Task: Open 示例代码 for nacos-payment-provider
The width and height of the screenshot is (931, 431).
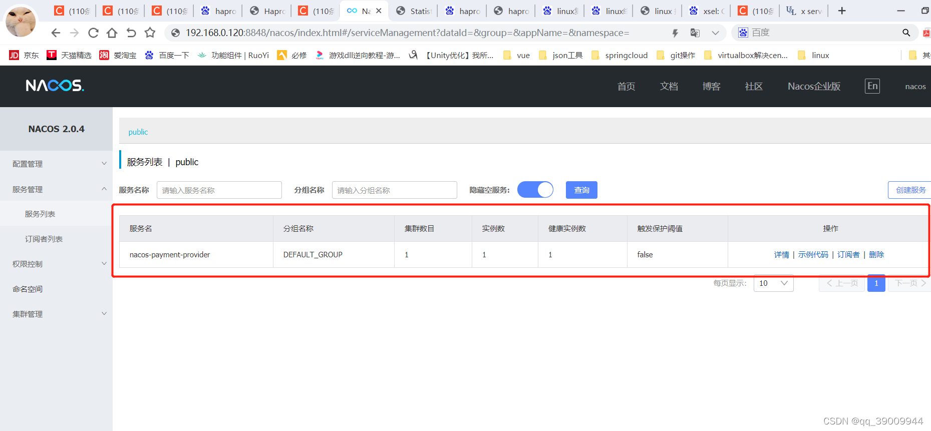Action: (813, 255)
